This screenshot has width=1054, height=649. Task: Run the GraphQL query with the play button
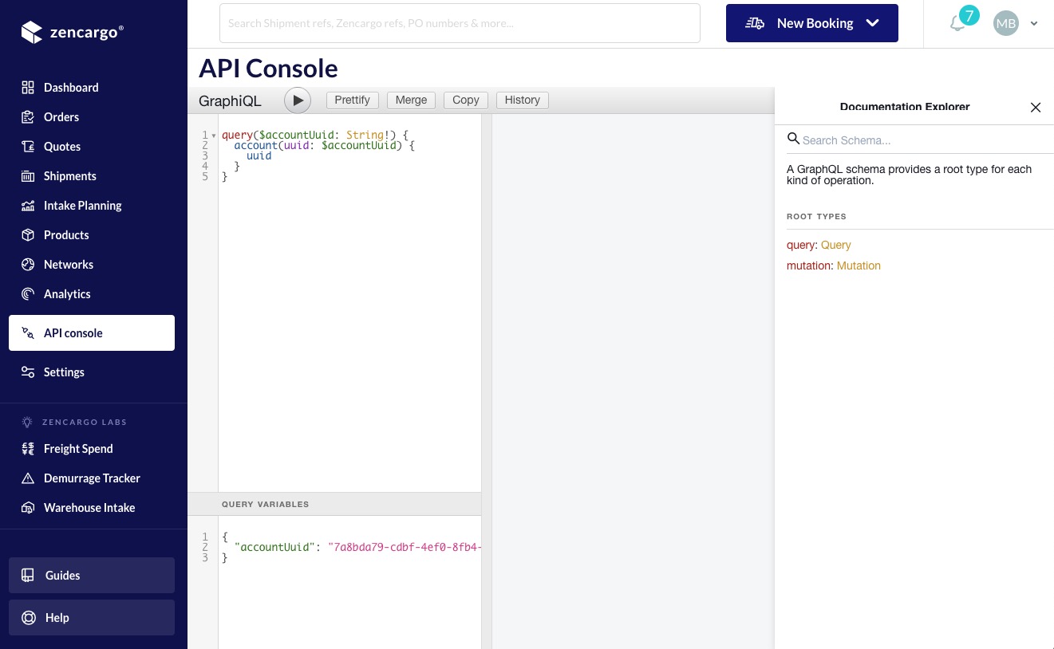coord(298,100)
